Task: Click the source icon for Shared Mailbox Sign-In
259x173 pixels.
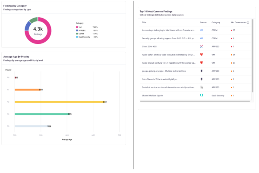Action: 202,95
